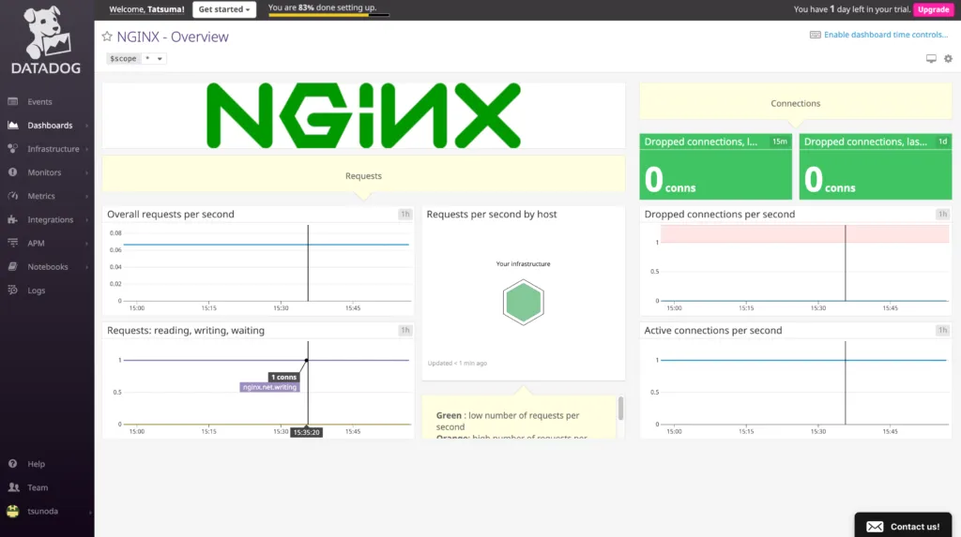961x537 pixels.
Task: Expand the Integrations submenu arrow
Action: tap(86, 220)
